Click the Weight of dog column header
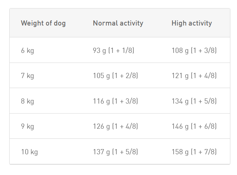Image resolution: width=237 pixels, height=175 pixels. (43, 23)
